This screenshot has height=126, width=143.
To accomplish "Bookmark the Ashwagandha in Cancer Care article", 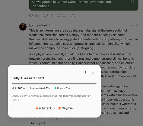I will (132, 1).
